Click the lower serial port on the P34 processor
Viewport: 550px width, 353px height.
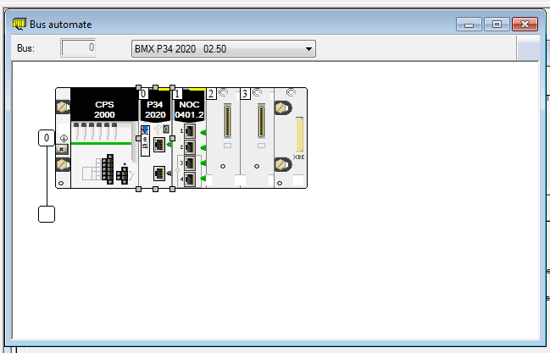(158, 174)
